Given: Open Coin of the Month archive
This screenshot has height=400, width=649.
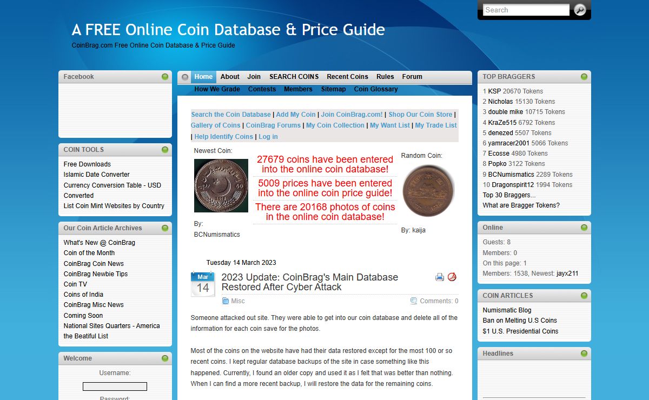Looking at the screenshot, I should 89,253.
